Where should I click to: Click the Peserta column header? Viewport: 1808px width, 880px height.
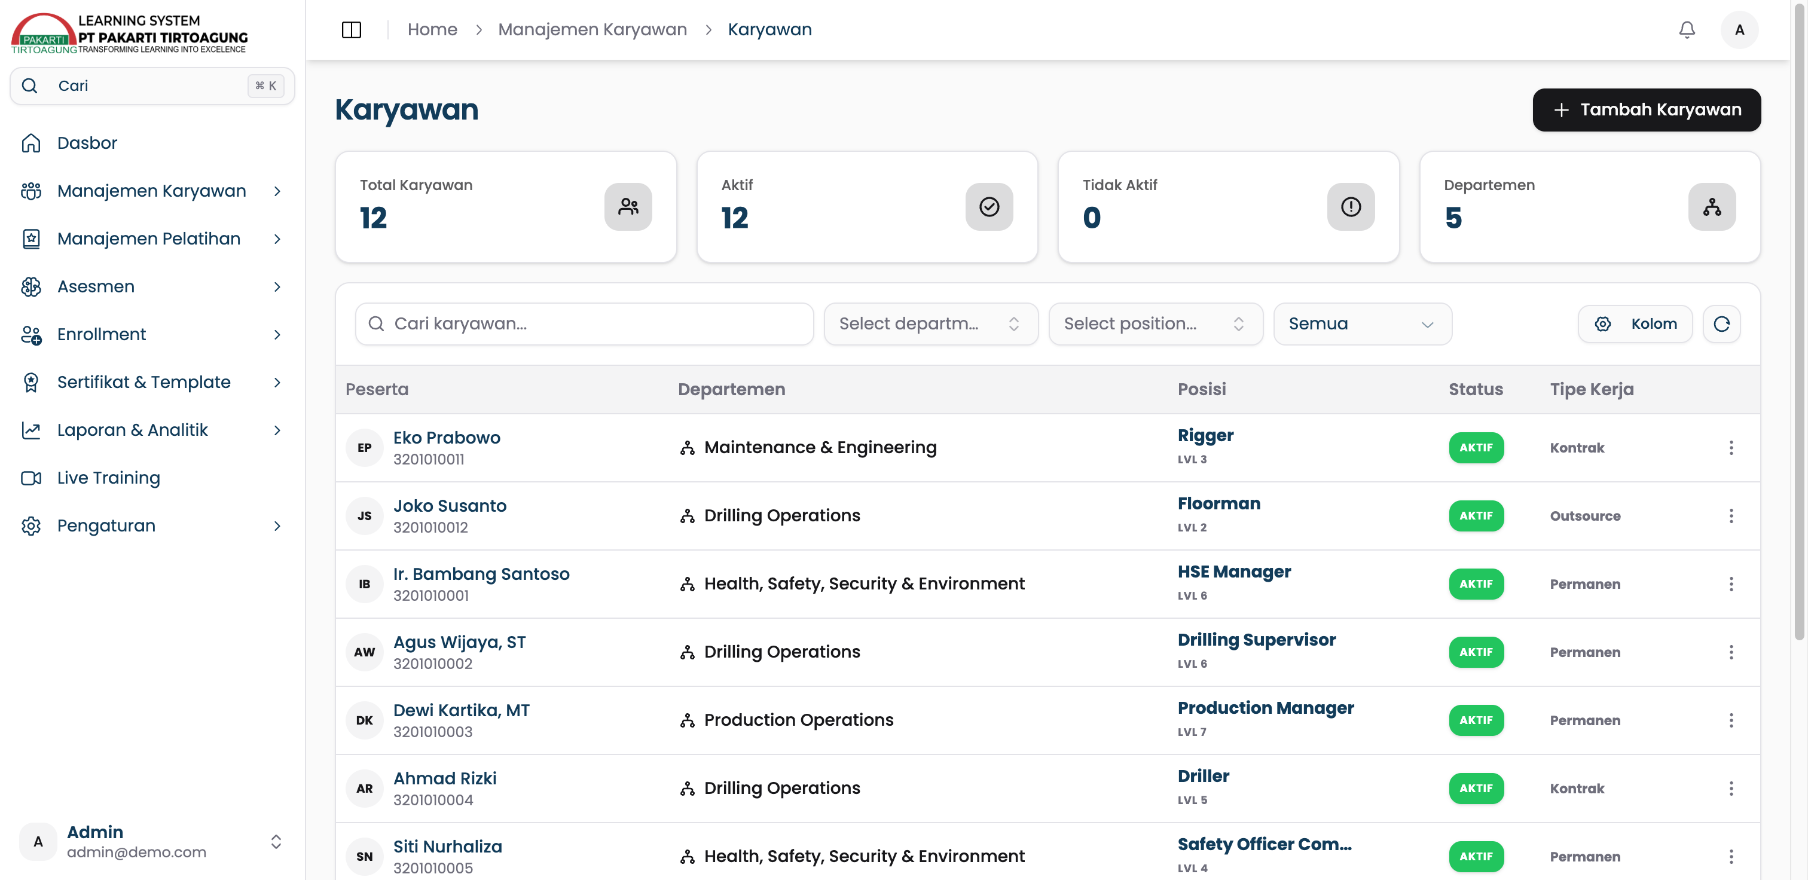(x=377, y=389)
